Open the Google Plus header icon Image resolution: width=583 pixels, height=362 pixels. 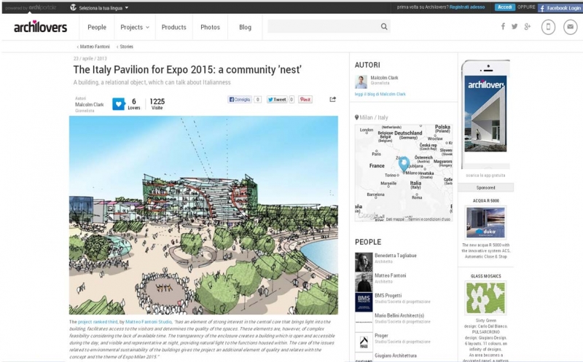coord(527,27)
